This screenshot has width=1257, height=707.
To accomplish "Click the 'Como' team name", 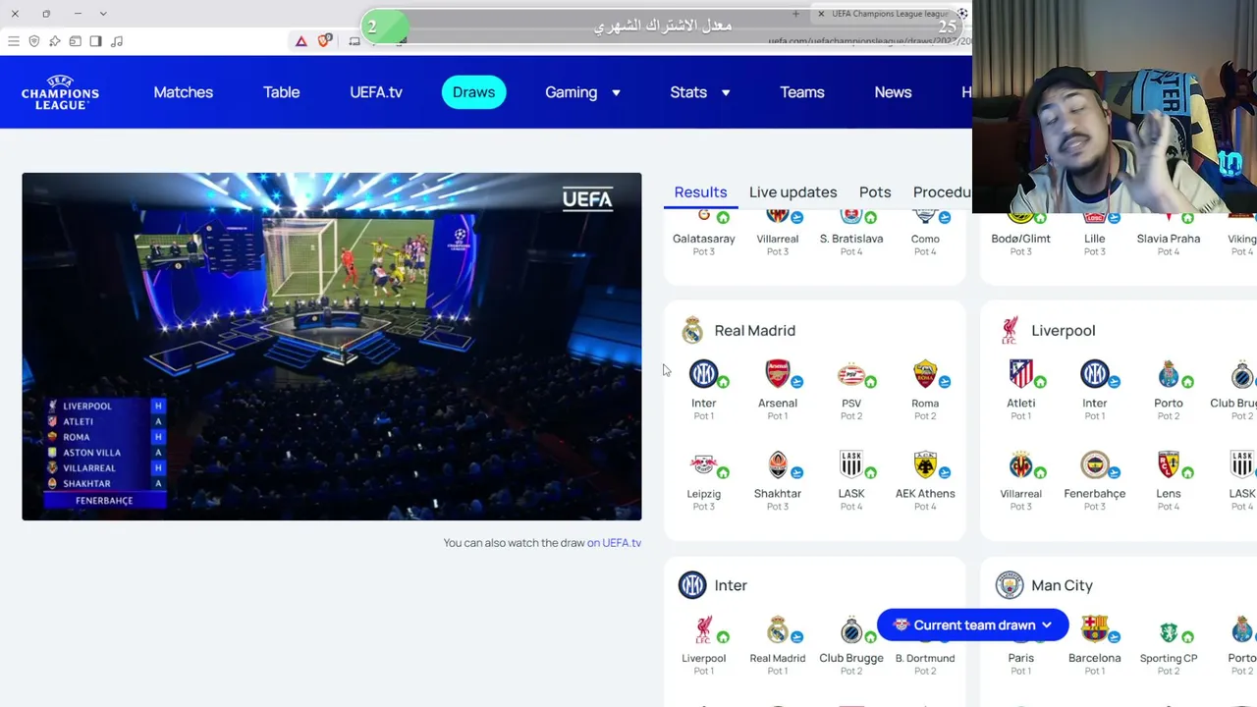I will point(925,239).
